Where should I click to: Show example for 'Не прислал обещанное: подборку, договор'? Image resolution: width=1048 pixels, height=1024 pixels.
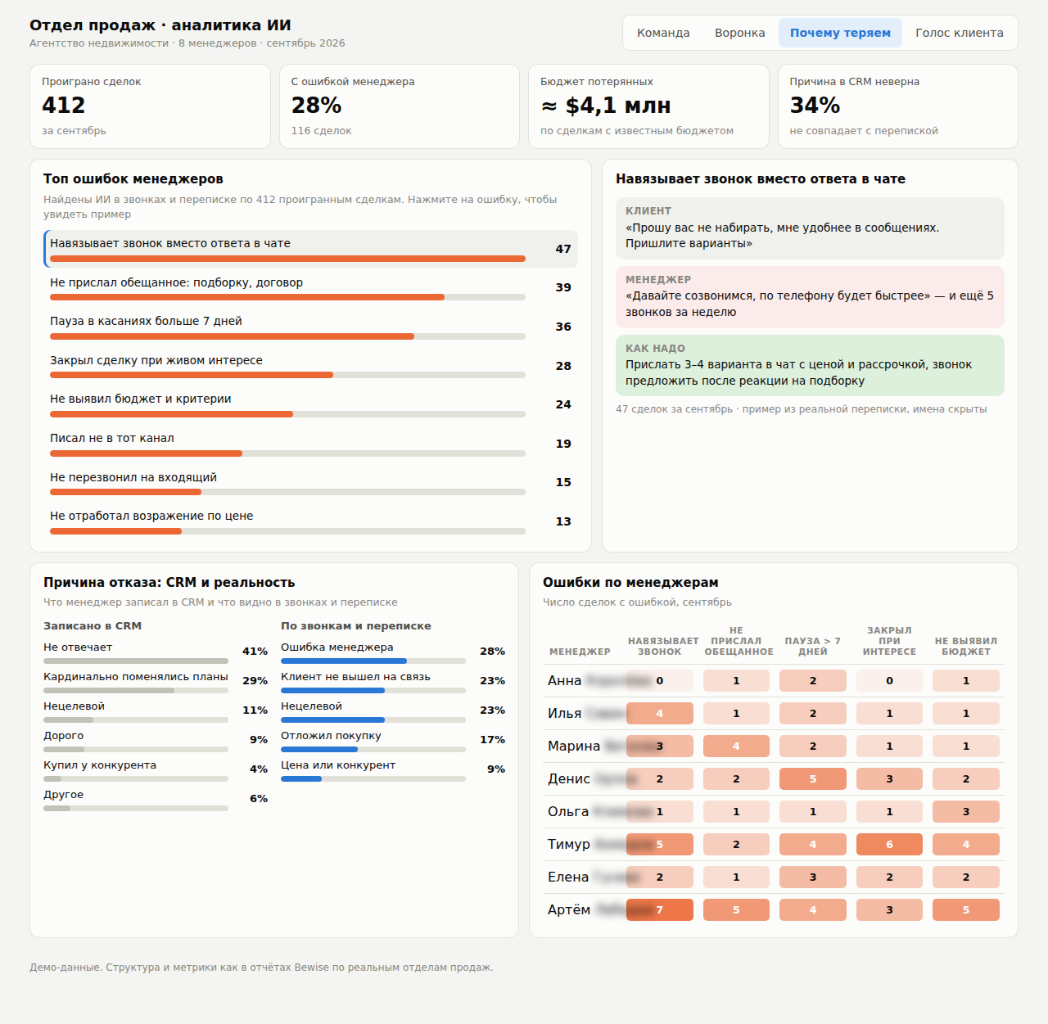click(x=310, y=287)
